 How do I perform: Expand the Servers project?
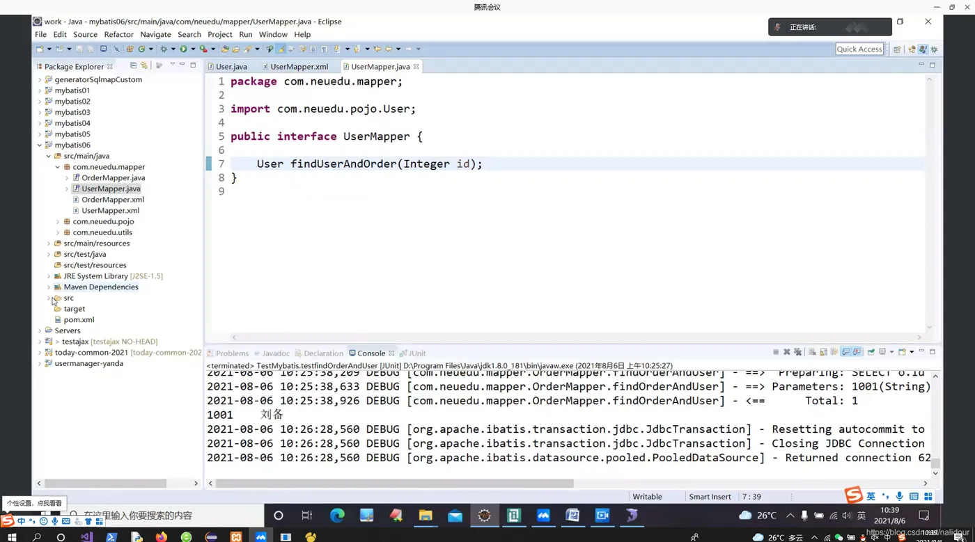(x=40, y=331)
